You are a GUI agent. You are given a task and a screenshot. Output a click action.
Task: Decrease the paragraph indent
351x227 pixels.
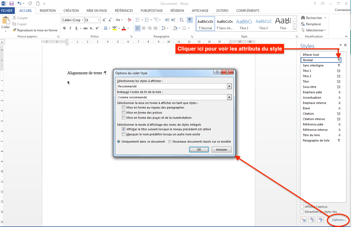[x=167, y=20]
